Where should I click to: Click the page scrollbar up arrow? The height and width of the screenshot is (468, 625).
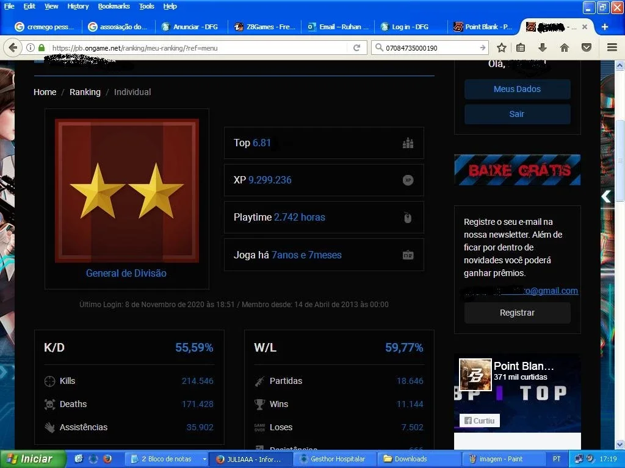(620, 66)
